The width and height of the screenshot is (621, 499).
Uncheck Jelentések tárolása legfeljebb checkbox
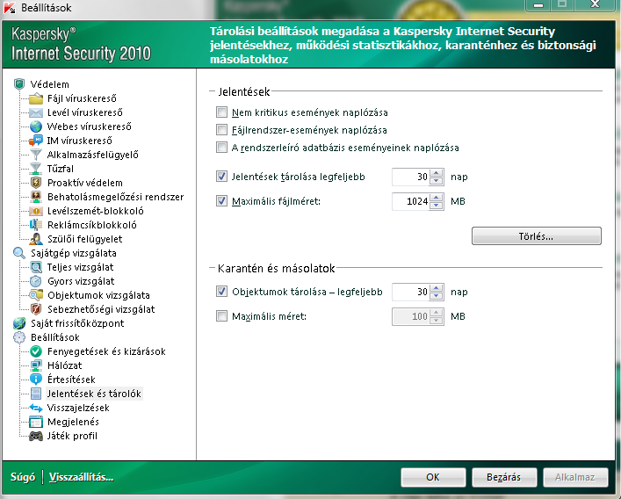pos(221,177)
